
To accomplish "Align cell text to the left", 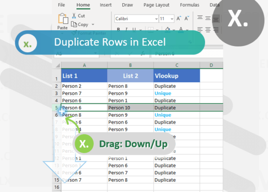I will coord(200,29).
